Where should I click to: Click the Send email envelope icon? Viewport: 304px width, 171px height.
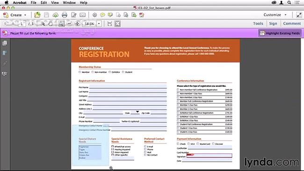(x=83, y=15)
